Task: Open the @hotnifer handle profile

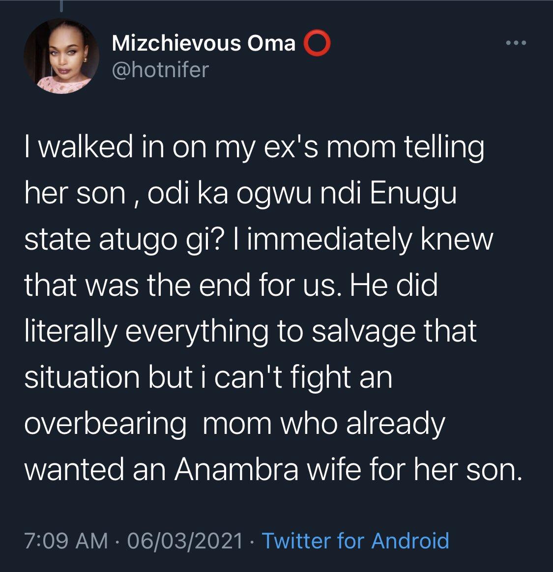Action: click(160, 70)
